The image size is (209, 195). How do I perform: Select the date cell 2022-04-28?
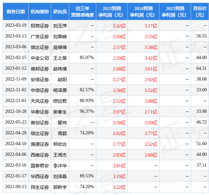(x=16, y=133)
